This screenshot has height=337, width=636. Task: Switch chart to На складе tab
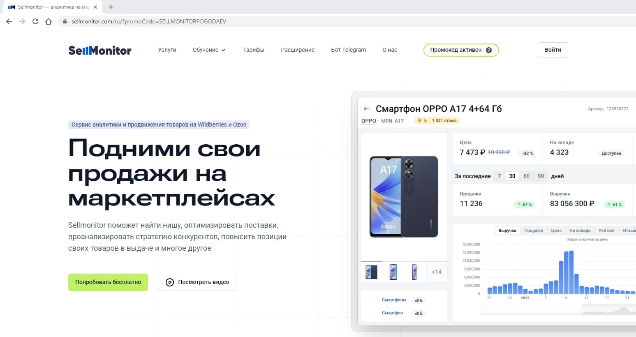click(x=580, y=231)
